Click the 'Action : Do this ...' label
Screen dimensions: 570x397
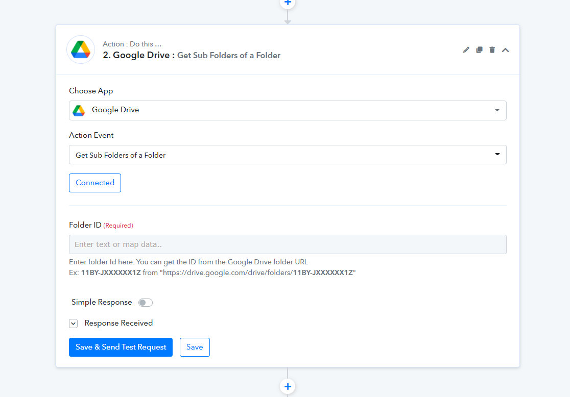pyautogui.click(x=132, y=44)
